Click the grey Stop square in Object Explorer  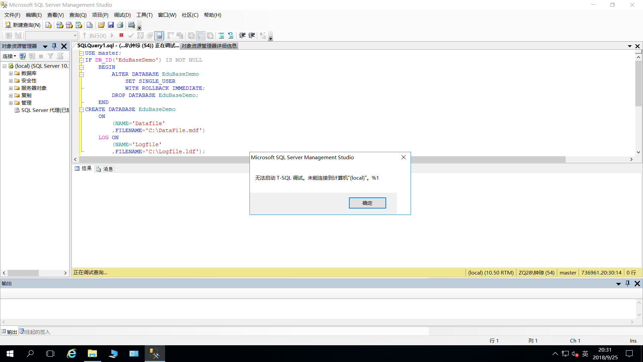coord(41,56)
